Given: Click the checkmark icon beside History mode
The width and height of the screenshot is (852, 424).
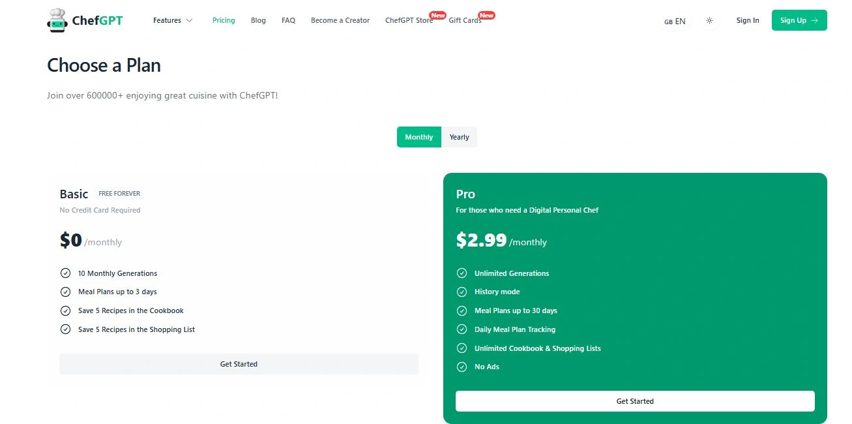Looking at the screenshot, I should point(462,292).
